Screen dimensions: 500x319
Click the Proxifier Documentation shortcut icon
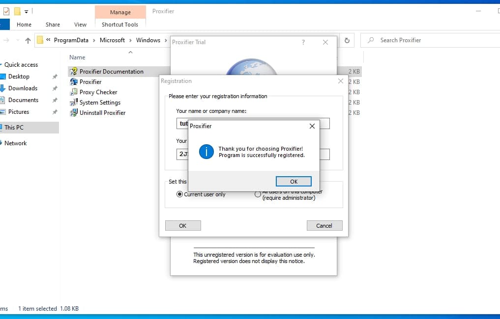click(74, 72)
